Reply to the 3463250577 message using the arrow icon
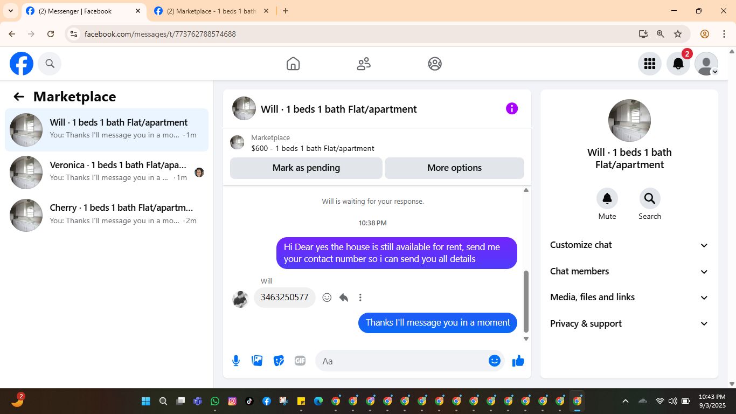The width and height of the screenshot is (736, 414). coord(344,297)
